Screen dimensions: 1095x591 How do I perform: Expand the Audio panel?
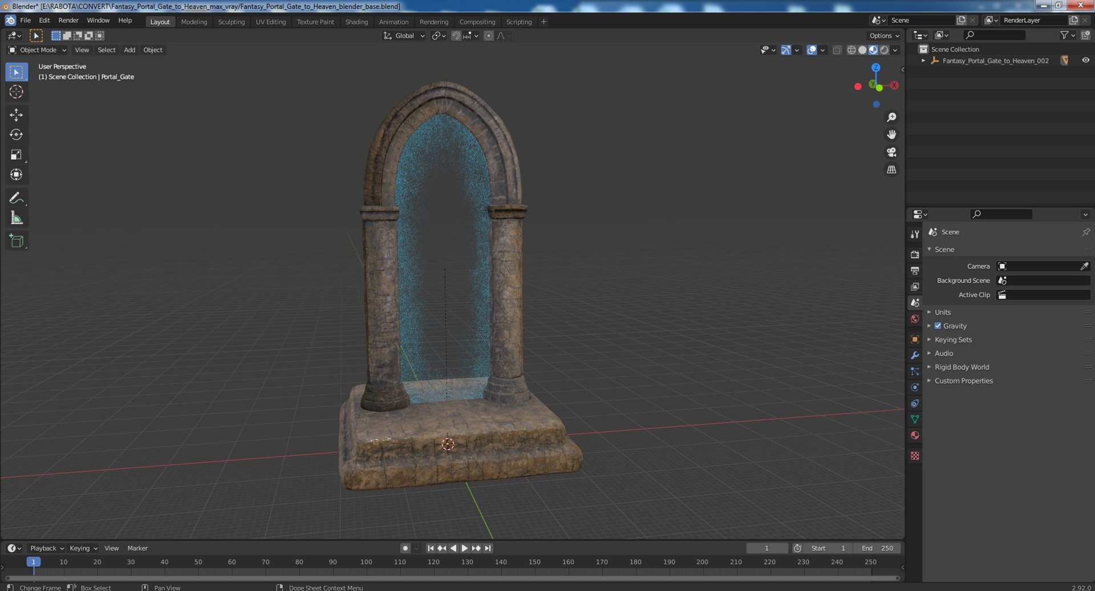coord(943,353)
